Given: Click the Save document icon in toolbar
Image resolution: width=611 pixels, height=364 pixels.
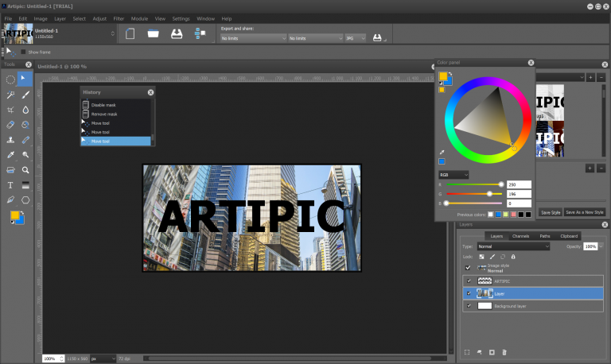Looking at the screenshot, I should 177,34.
